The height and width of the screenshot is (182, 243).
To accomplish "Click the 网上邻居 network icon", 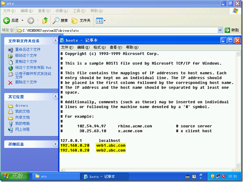I will 10,130.
